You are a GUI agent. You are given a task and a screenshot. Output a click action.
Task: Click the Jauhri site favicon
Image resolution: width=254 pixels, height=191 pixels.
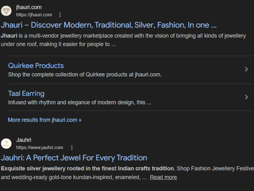pyautogui.click(x=6, y=144)
